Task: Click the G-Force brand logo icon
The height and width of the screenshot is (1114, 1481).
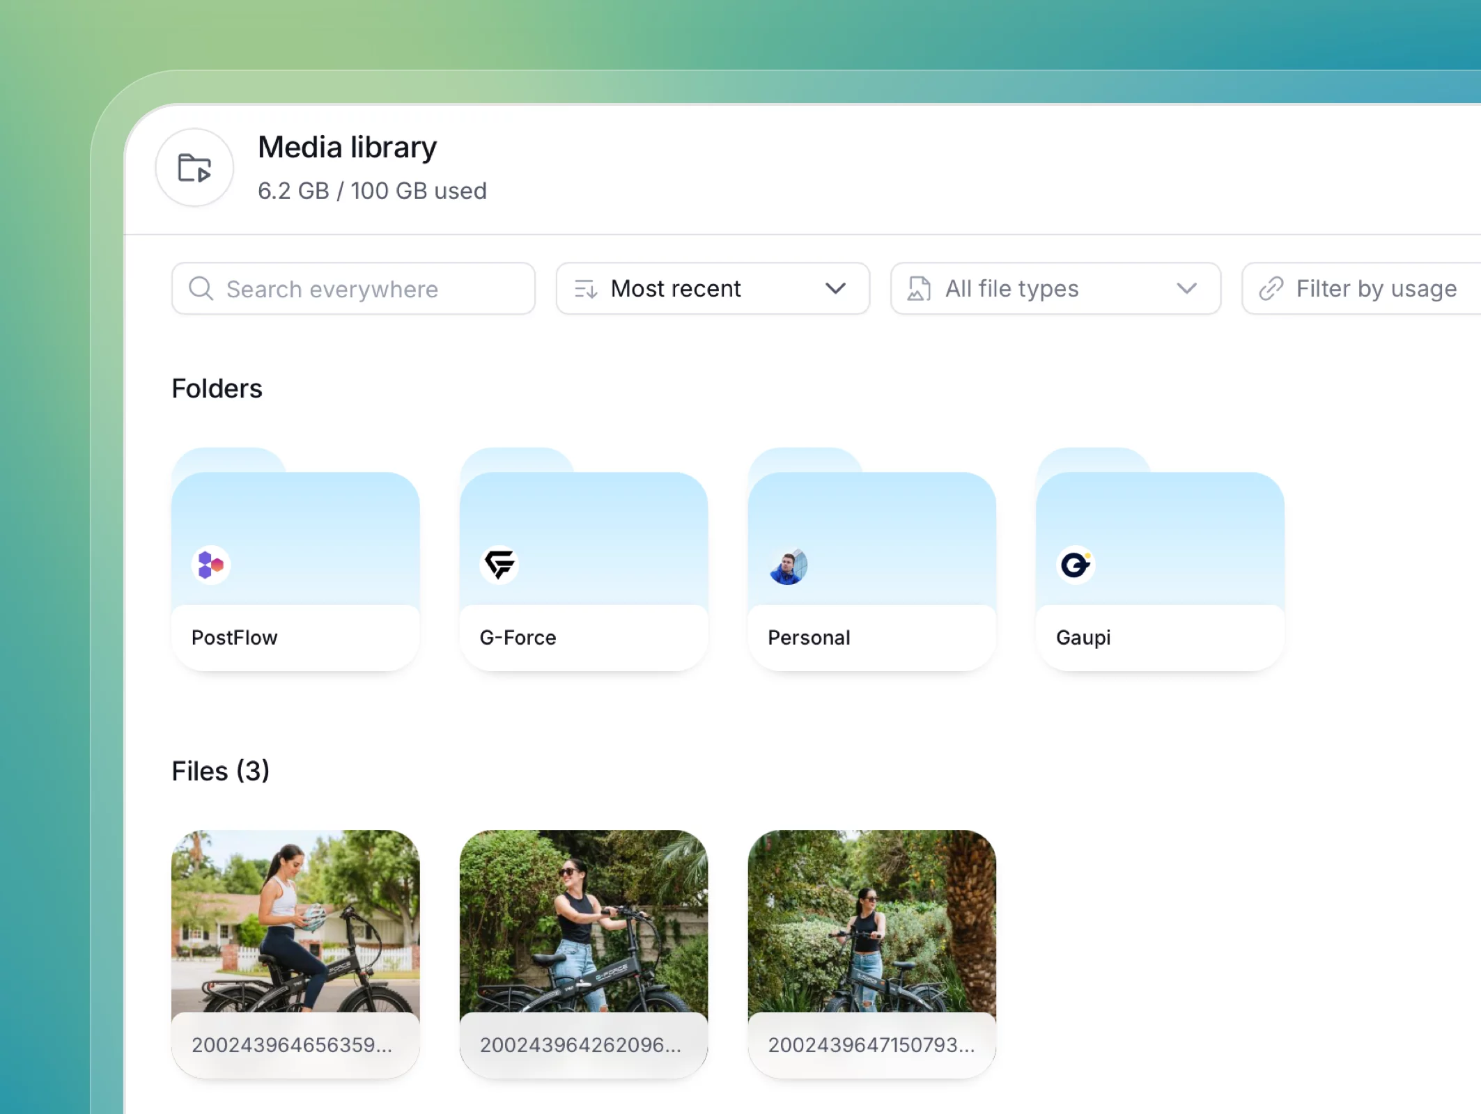Action: 499,564
